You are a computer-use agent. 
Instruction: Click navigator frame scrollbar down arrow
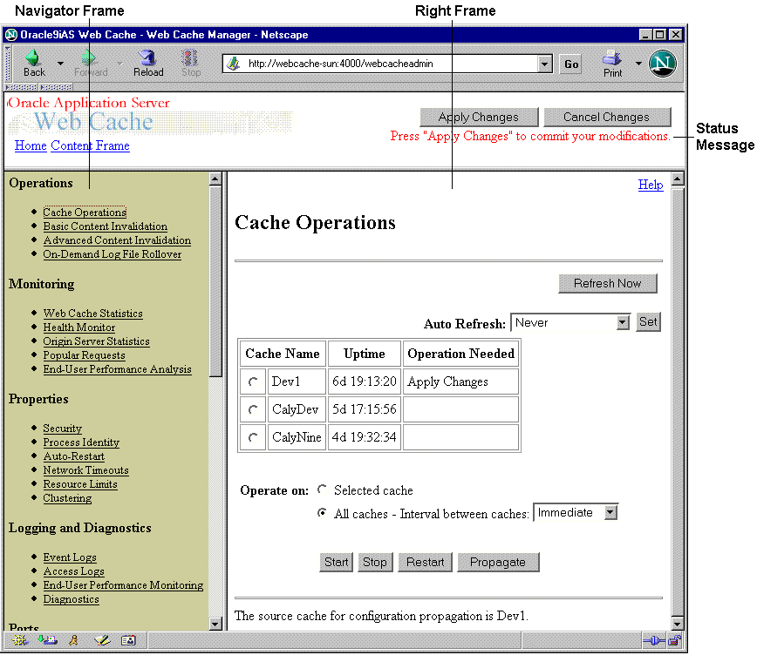215,624
